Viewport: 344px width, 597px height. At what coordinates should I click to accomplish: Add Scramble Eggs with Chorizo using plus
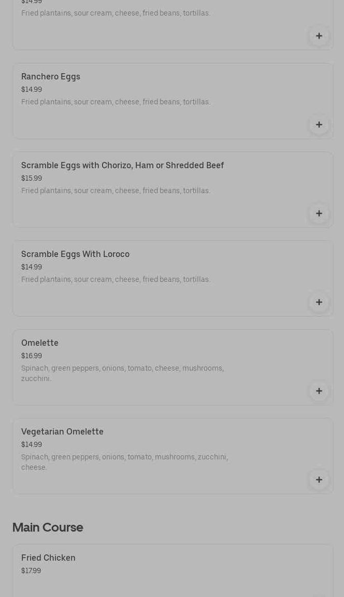[x=319, y=213]
